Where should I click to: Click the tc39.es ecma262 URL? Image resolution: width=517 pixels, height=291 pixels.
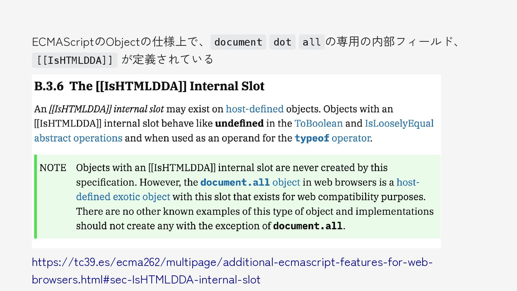pos(232,262)
